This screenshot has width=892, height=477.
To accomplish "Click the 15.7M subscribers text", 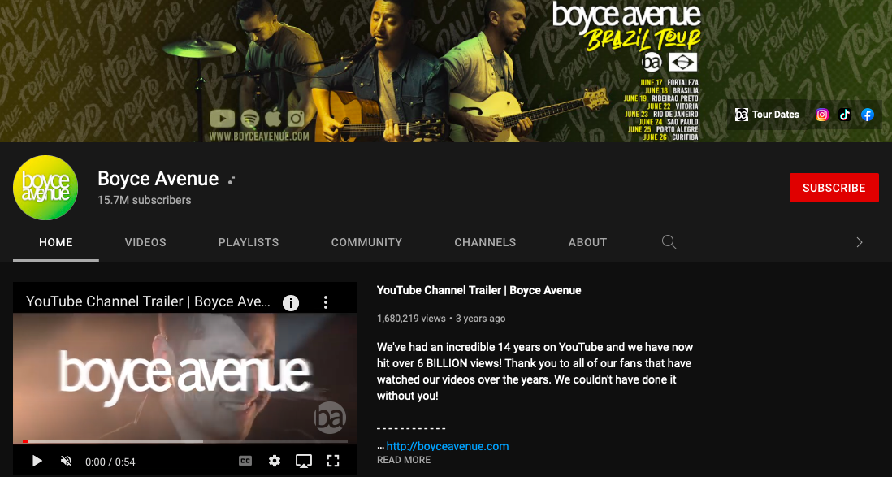I will tap(145, 201).
